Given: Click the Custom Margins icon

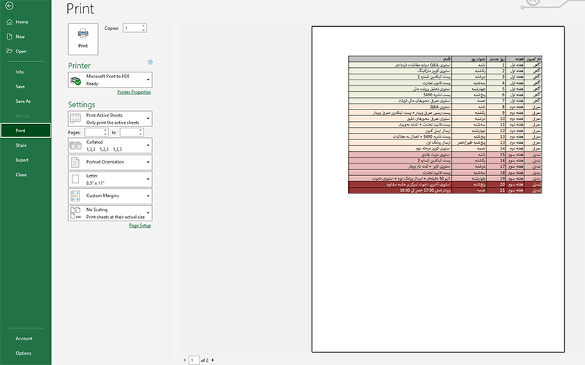Looking at the screenshot, I should pyautogui.click(x=75, y=196).
